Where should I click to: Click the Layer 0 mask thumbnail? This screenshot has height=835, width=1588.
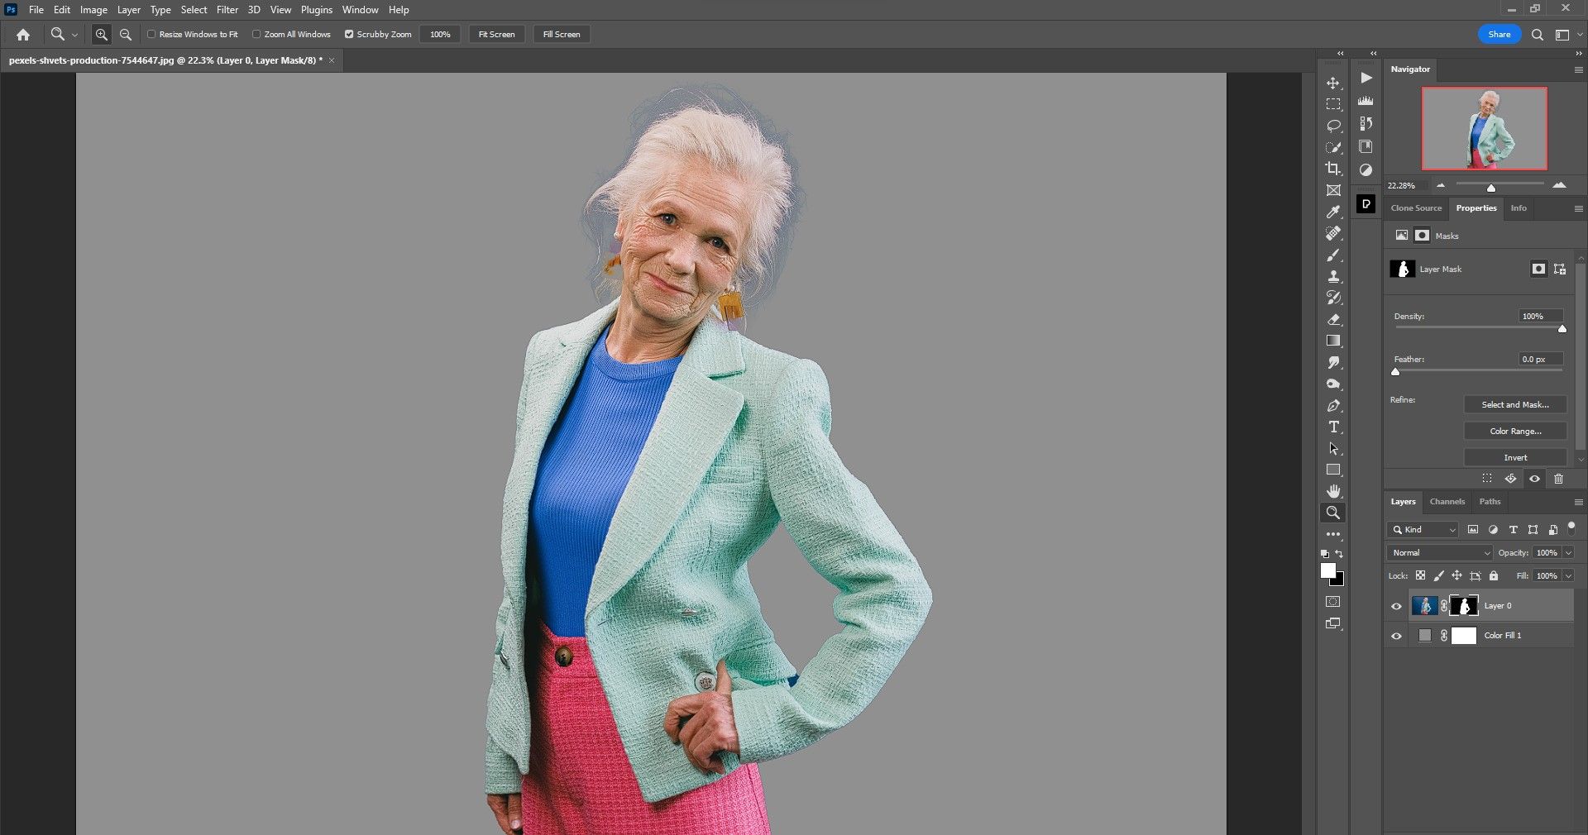click(x=1465, y=606)
